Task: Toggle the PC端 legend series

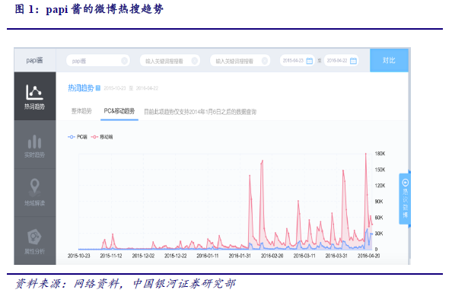Action: [78, 137]
